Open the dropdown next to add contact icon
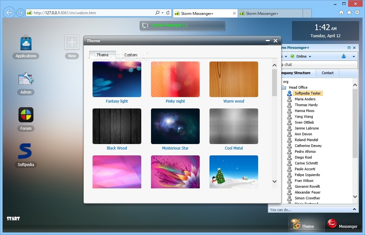Viewport: 365px width, 235px height. 354,56
